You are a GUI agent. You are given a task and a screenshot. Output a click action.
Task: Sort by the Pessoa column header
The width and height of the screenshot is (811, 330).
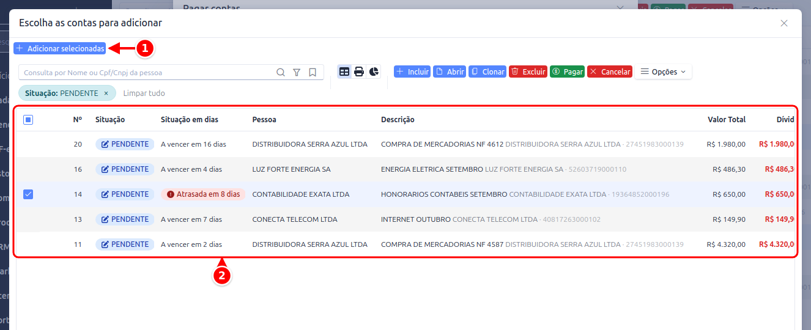tap(264, 120)
